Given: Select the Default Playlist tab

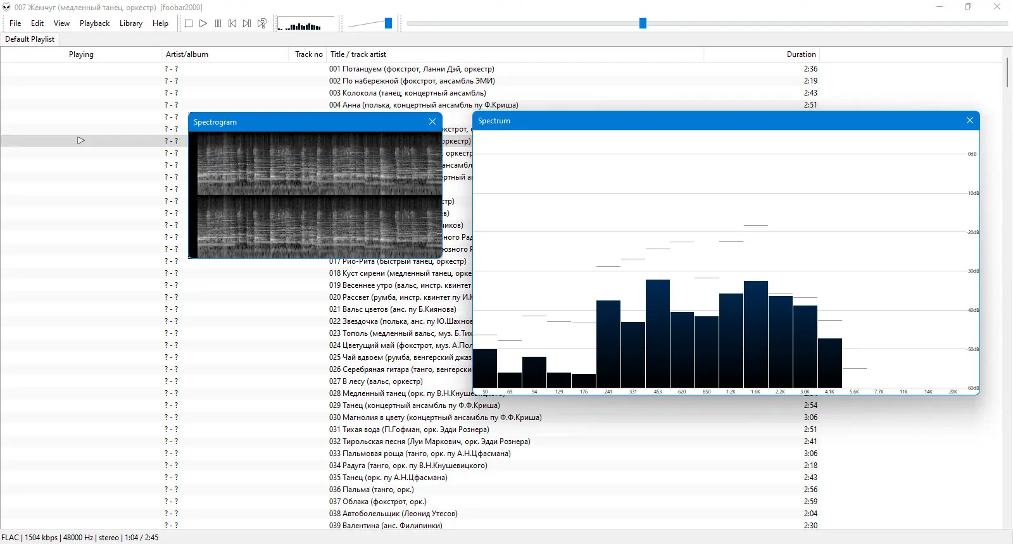Looking at the screenshot, I should click(30, 39).
